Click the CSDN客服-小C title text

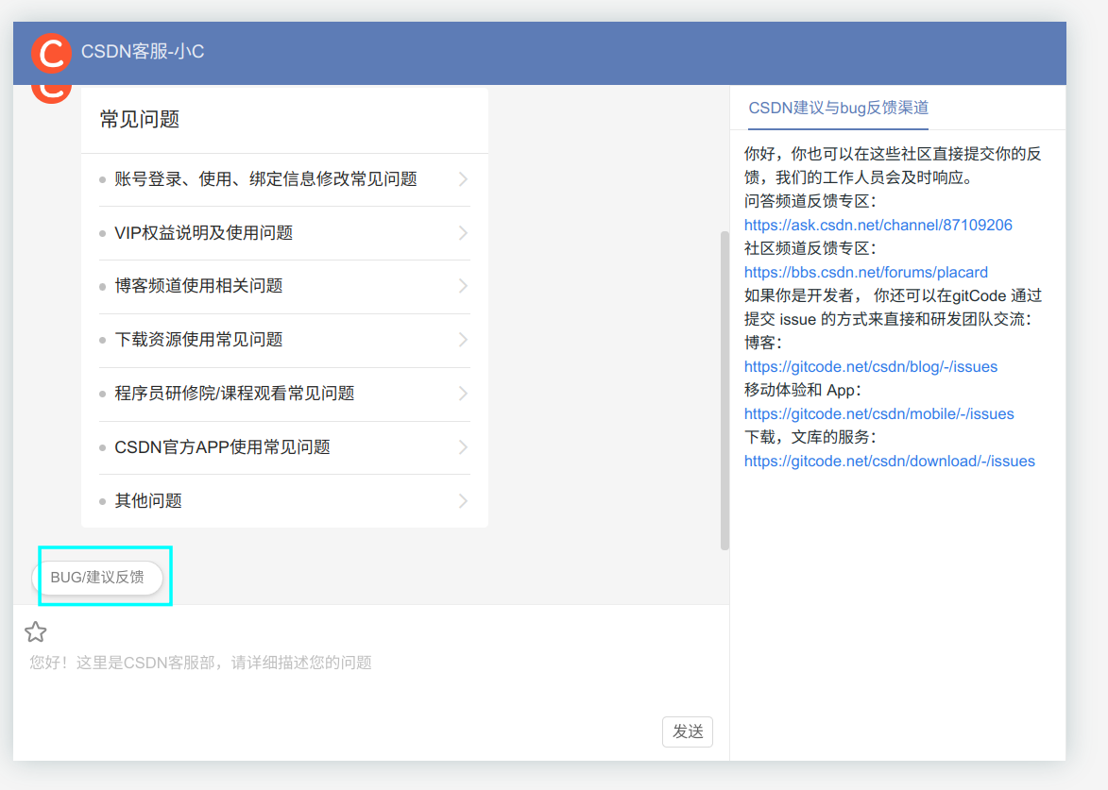[143, 52]
